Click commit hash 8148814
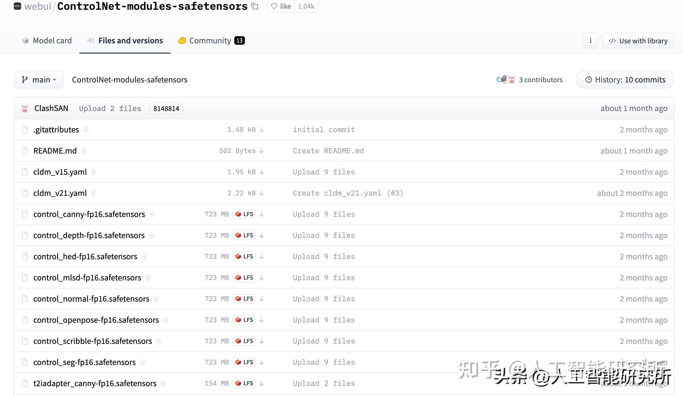 pyautogui.click(x=166, y=109)
